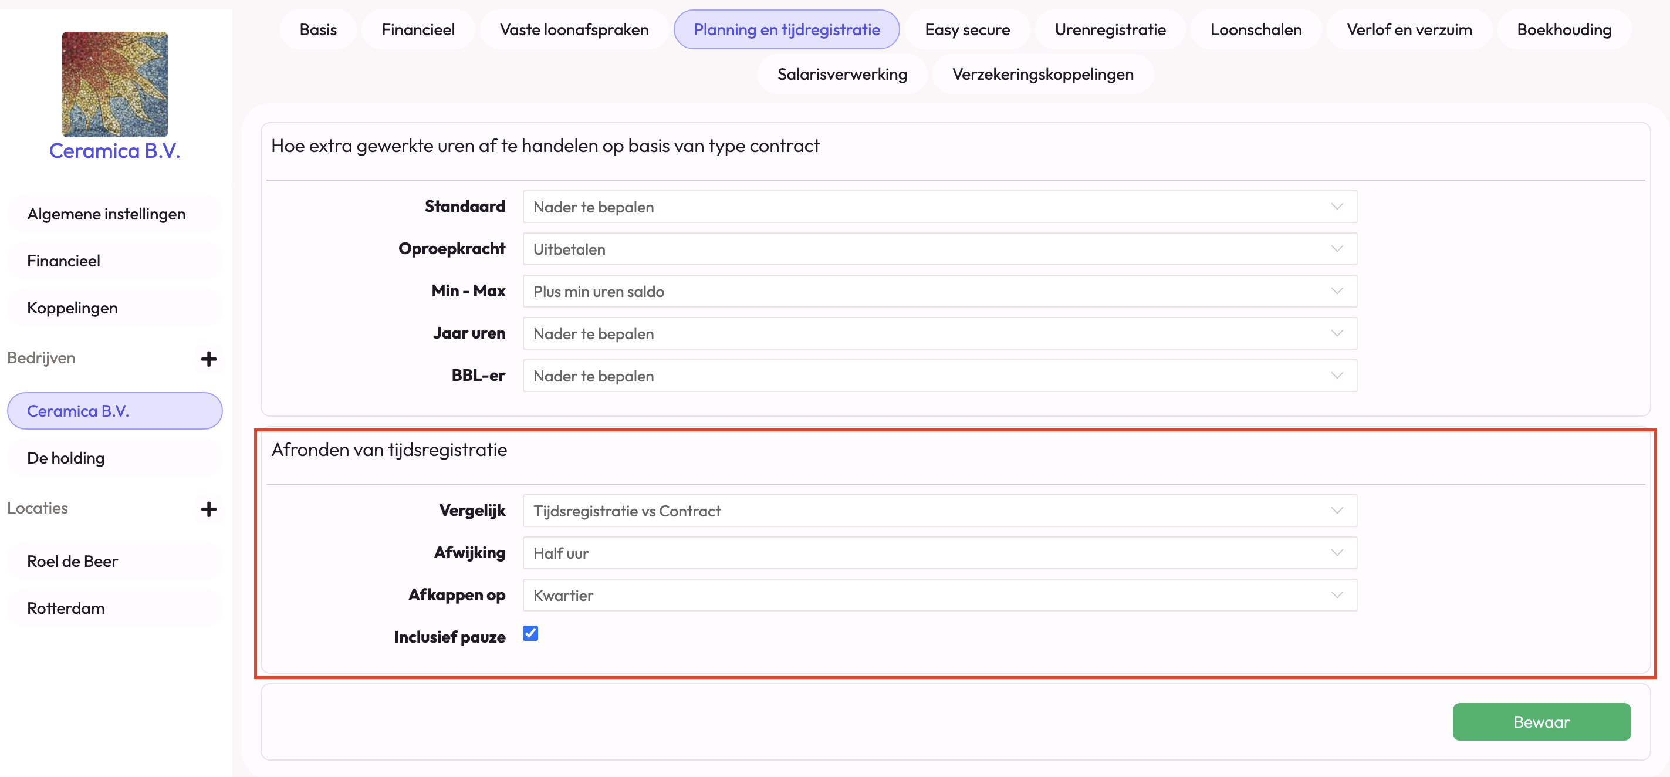This screenshot has height=777, width=1670.
Task: Open the Rotterdam location
Action: point(66,609)
